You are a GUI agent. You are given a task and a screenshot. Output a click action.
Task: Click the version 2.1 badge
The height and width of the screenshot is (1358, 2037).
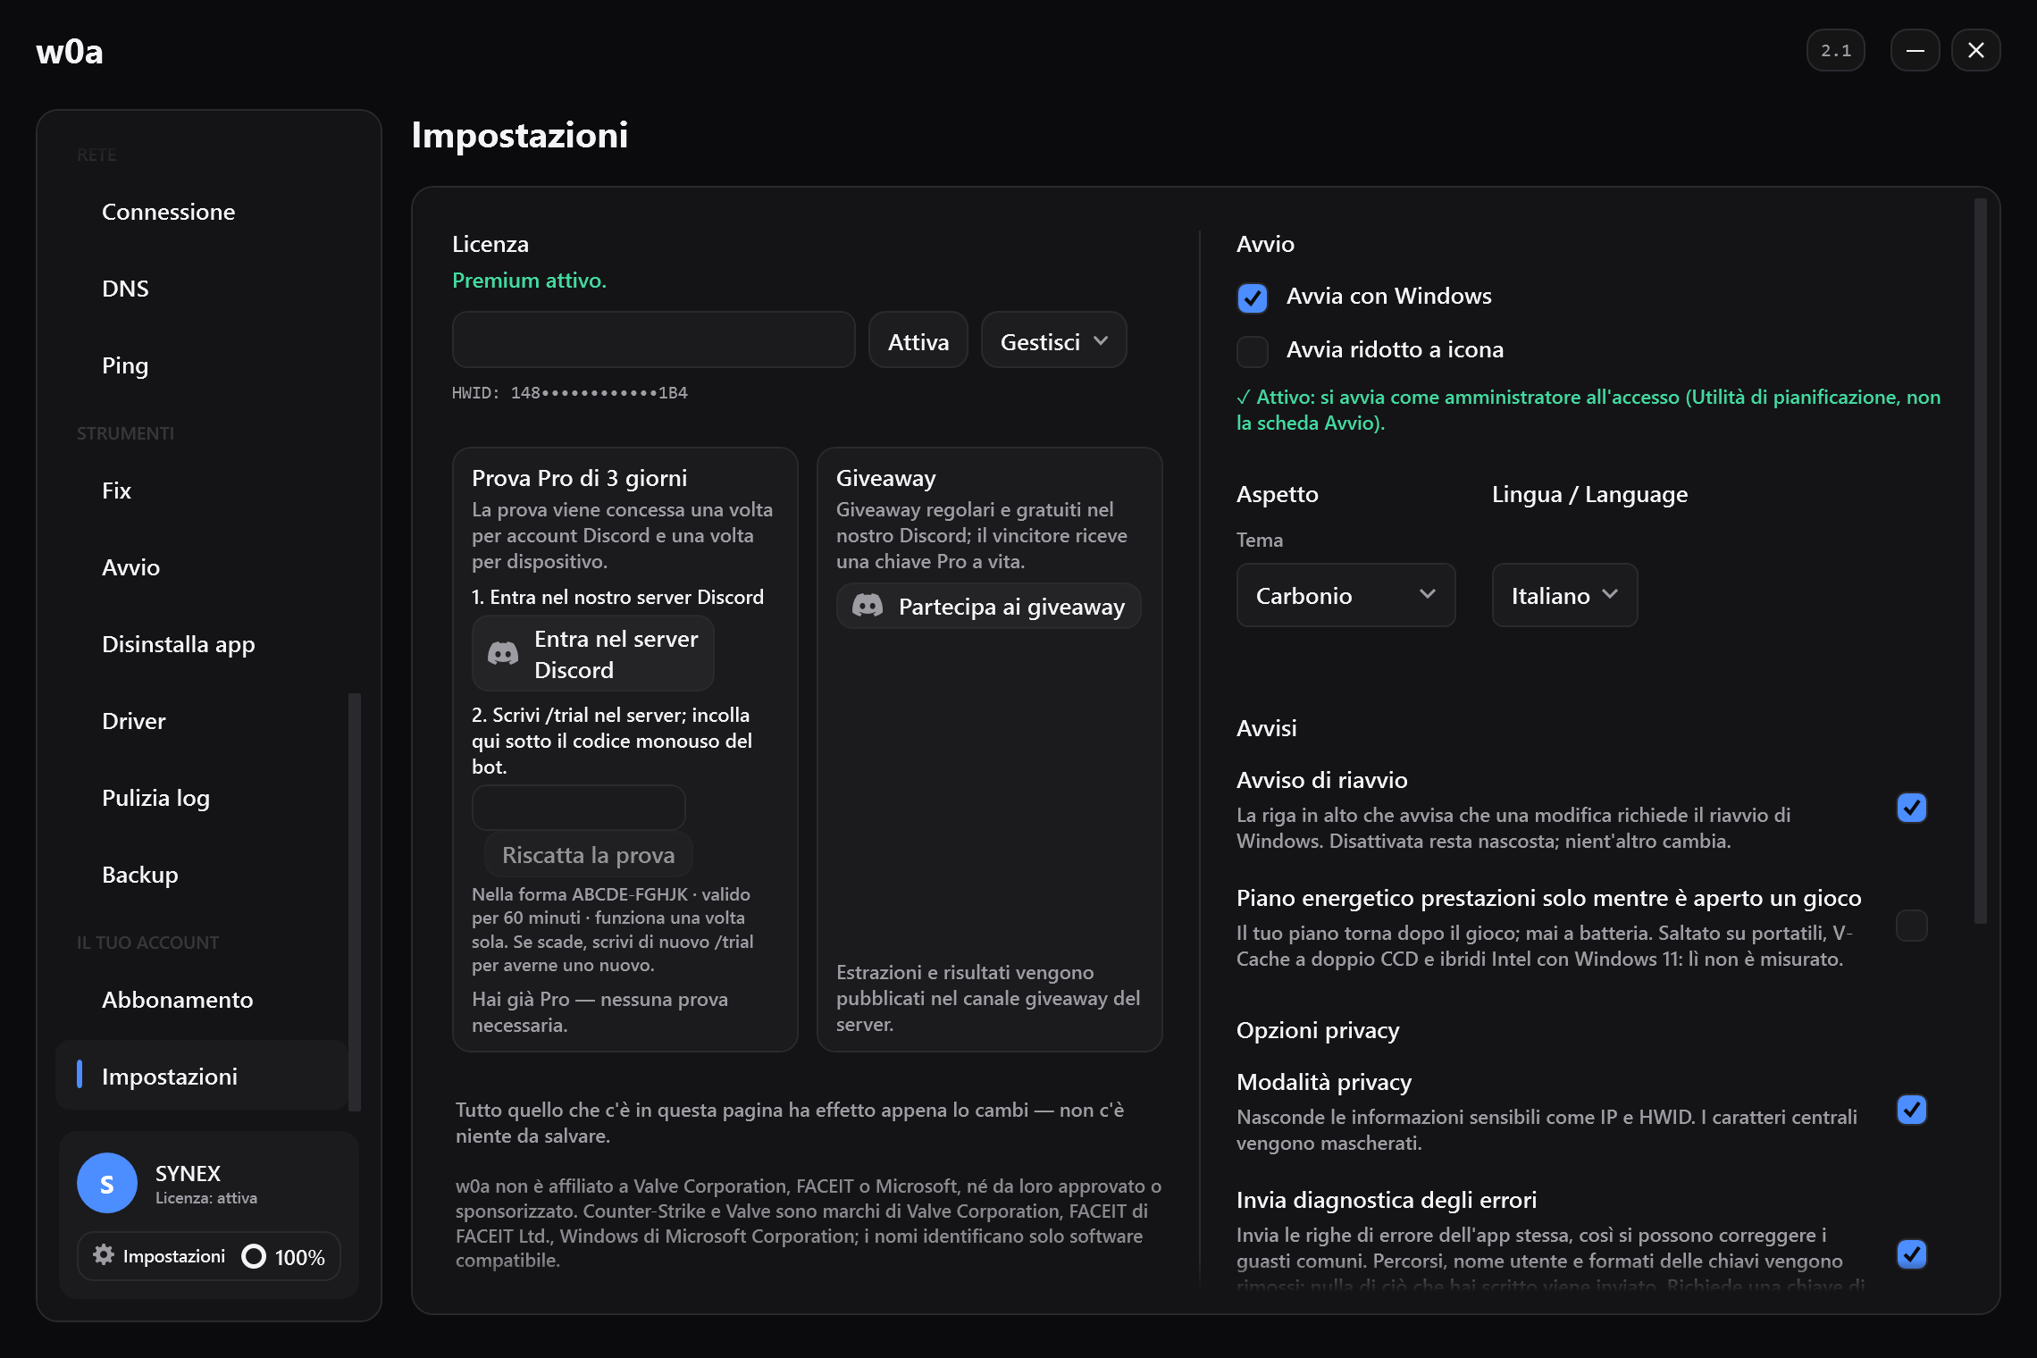[x=1835, y=50]
